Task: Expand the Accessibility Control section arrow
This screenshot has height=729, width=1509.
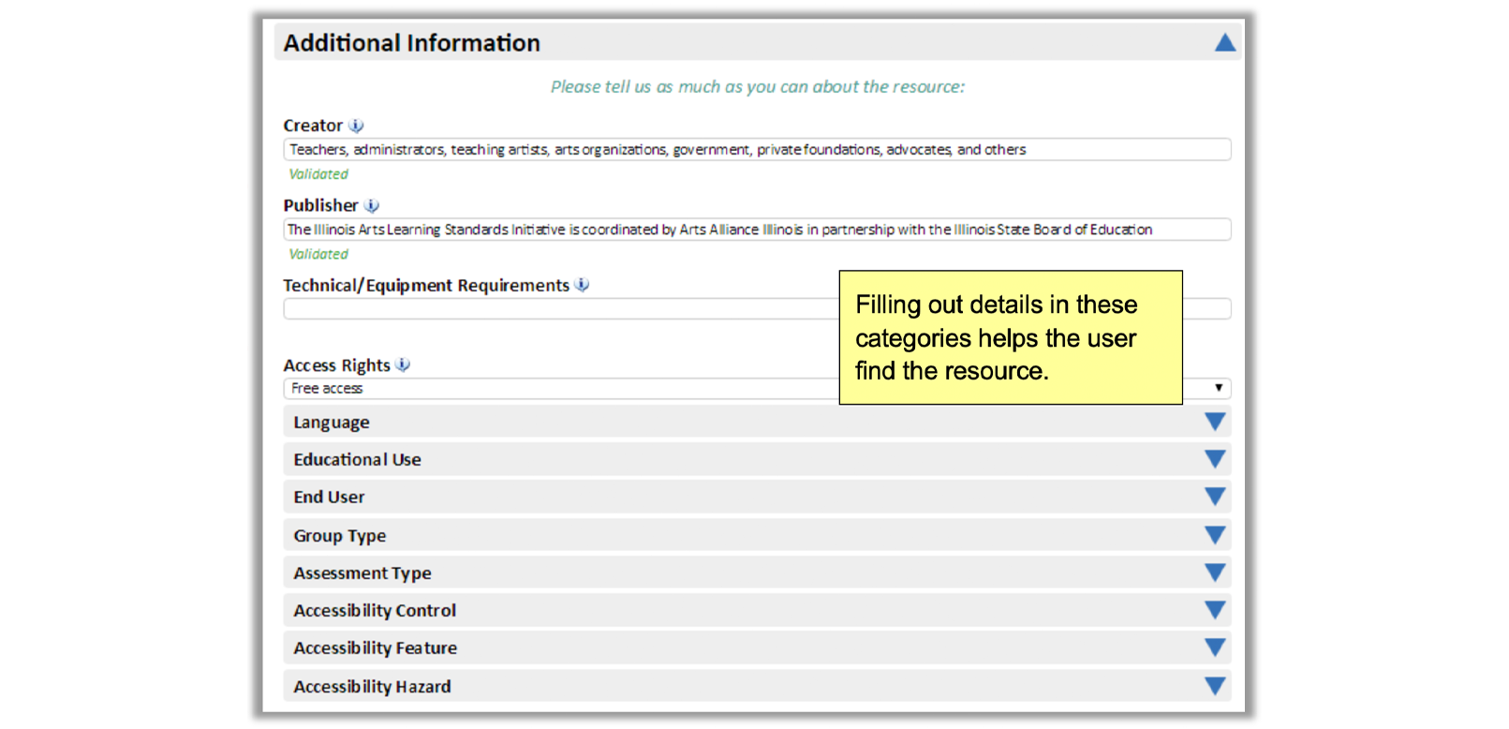Action: (1215, 611)
